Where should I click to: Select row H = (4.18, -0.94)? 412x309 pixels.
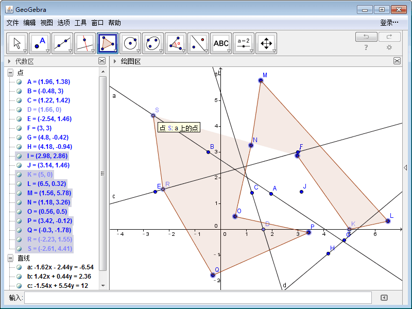(49, 147)
